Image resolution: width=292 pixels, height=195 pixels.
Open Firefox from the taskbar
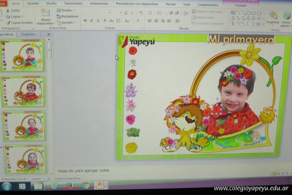[x=70, y=186]
